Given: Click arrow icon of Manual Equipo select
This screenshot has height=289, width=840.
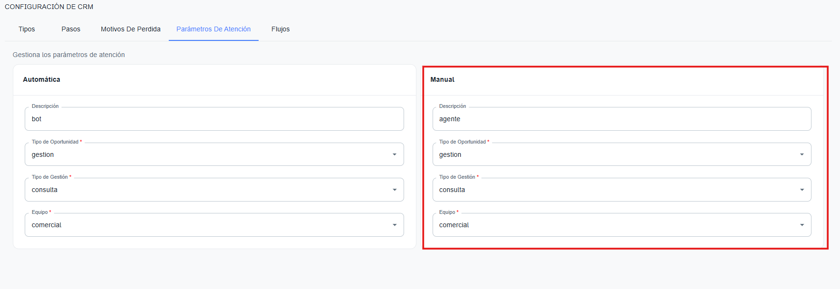Looking at the screenshot, I should pyautogui.click(x=802, y=225).
